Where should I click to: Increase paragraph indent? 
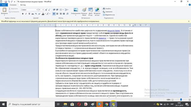[x=57, y=10]
